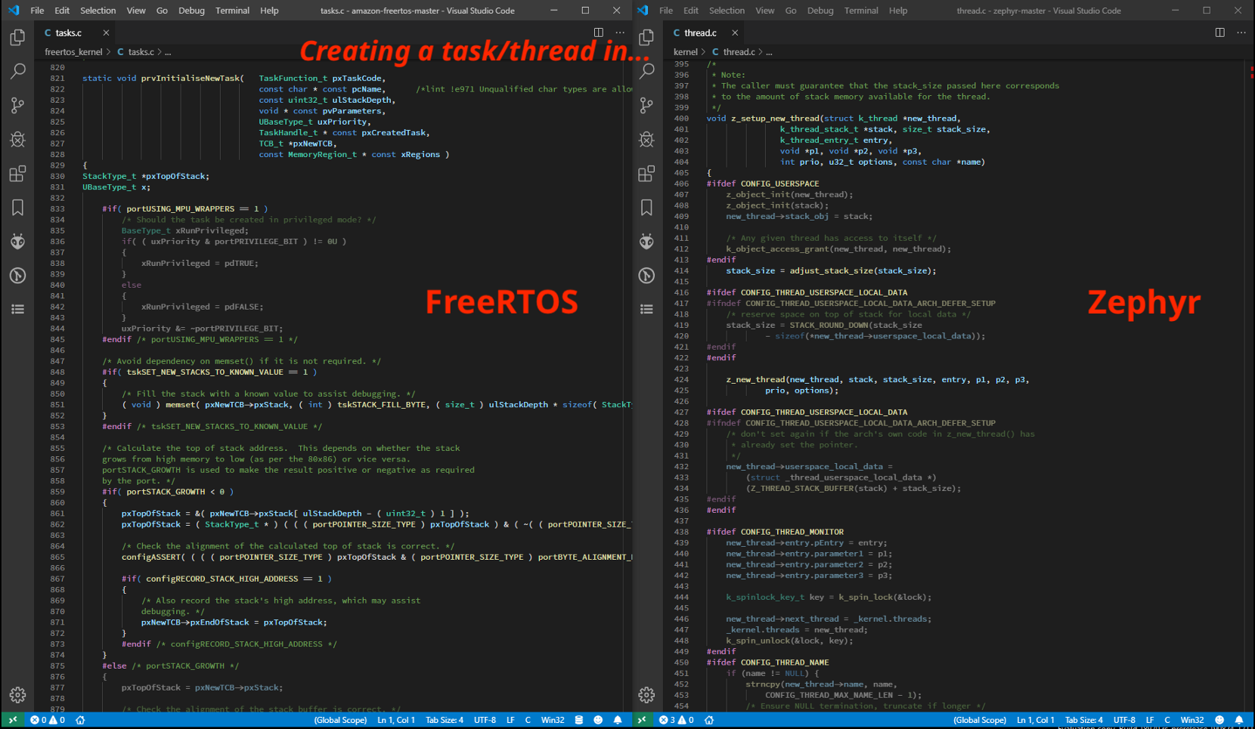Click Ln 1, Col 1 in tasks.c window
Screen dimensions: 1255x729
pos(396,720)
